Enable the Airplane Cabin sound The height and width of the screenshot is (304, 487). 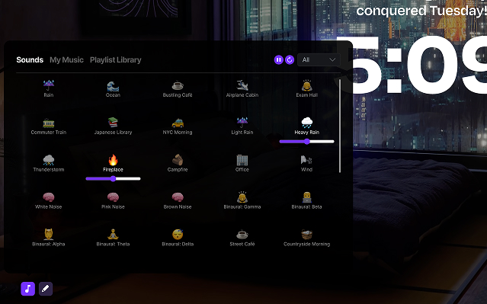pos(242,88)
